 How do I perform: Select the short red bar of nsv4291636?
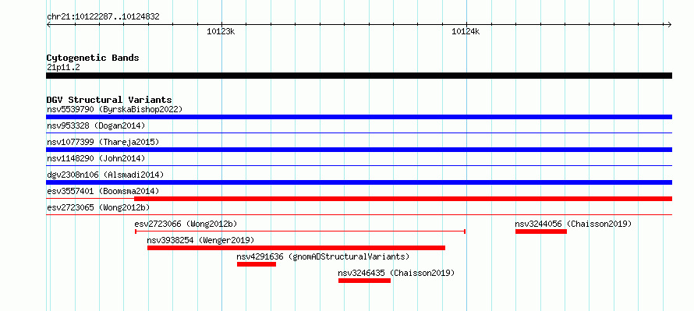pyautogui.click(x=257, y=264)
